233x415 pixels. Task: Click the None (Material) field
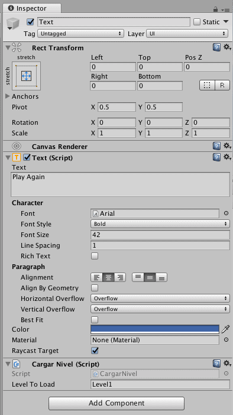point(155,340)
